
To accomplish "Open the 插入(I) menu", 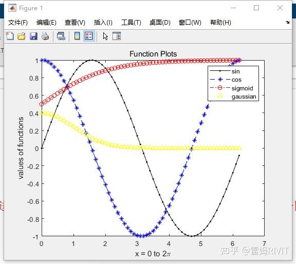I will (103, 23).
